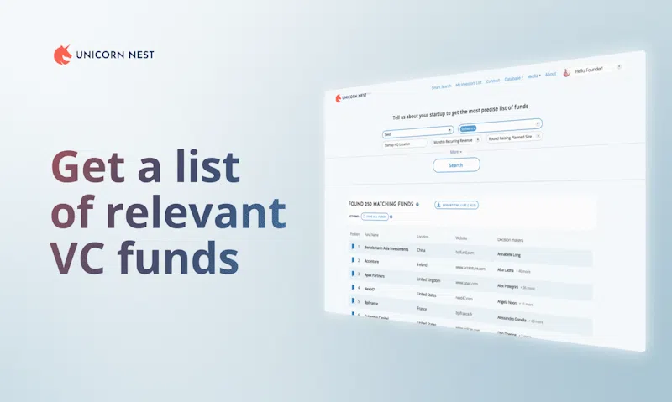Viewport: 672px width, 402px height.
Task: Open the www.accenture.com website link
Action: click(470, 268)
